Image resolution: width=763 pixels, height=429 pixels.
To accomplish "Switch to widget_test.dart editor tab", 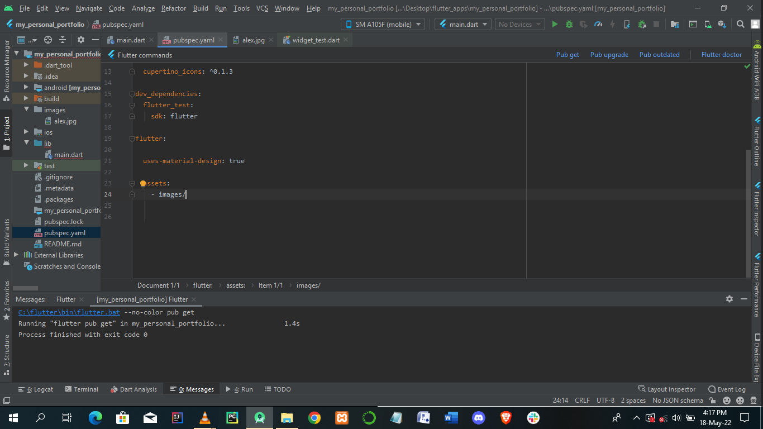I will click(316, 40).
